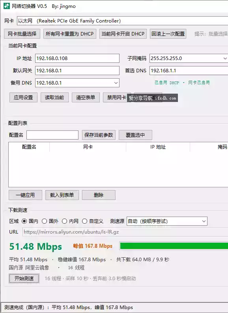Click the 覆盖选中 button
Viewport: 228px width, 313px height.
[135, 135]
